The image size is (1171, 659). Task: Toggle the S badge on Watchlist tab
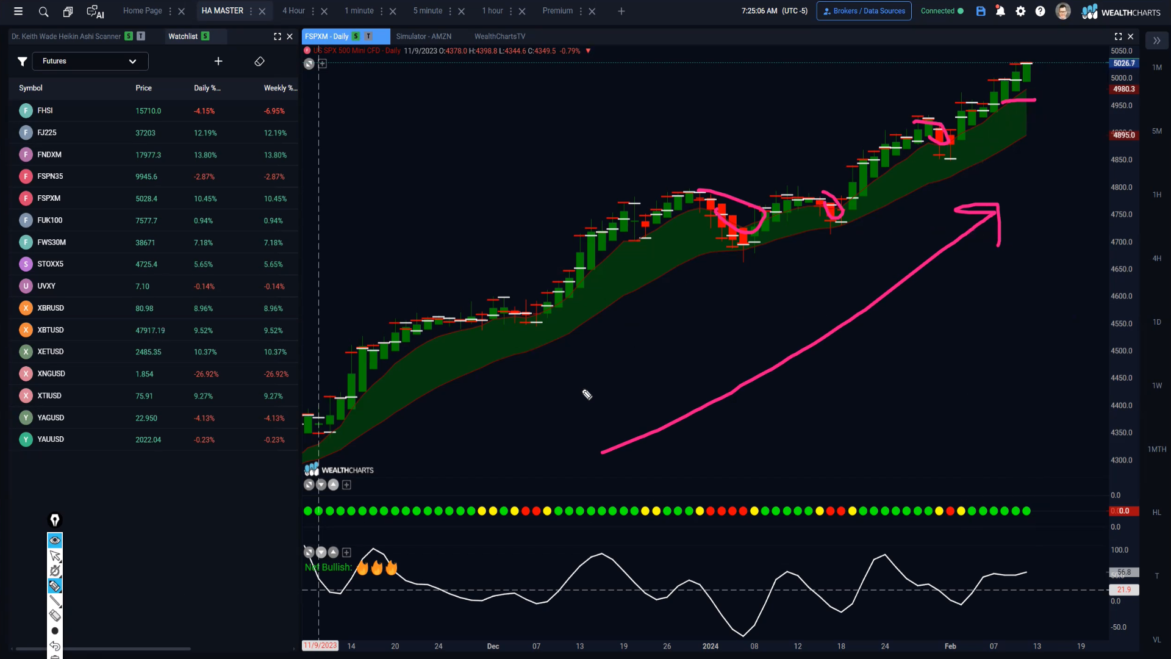coord(206,37)
